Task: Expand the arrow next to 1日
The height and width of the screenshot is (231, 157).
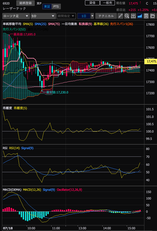Action: (x=92, y=16)
